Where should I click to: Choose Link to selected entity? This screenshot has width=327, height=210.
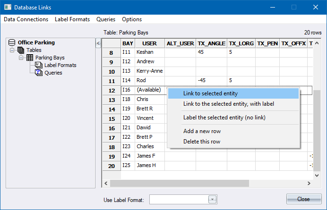click(210, 93)
